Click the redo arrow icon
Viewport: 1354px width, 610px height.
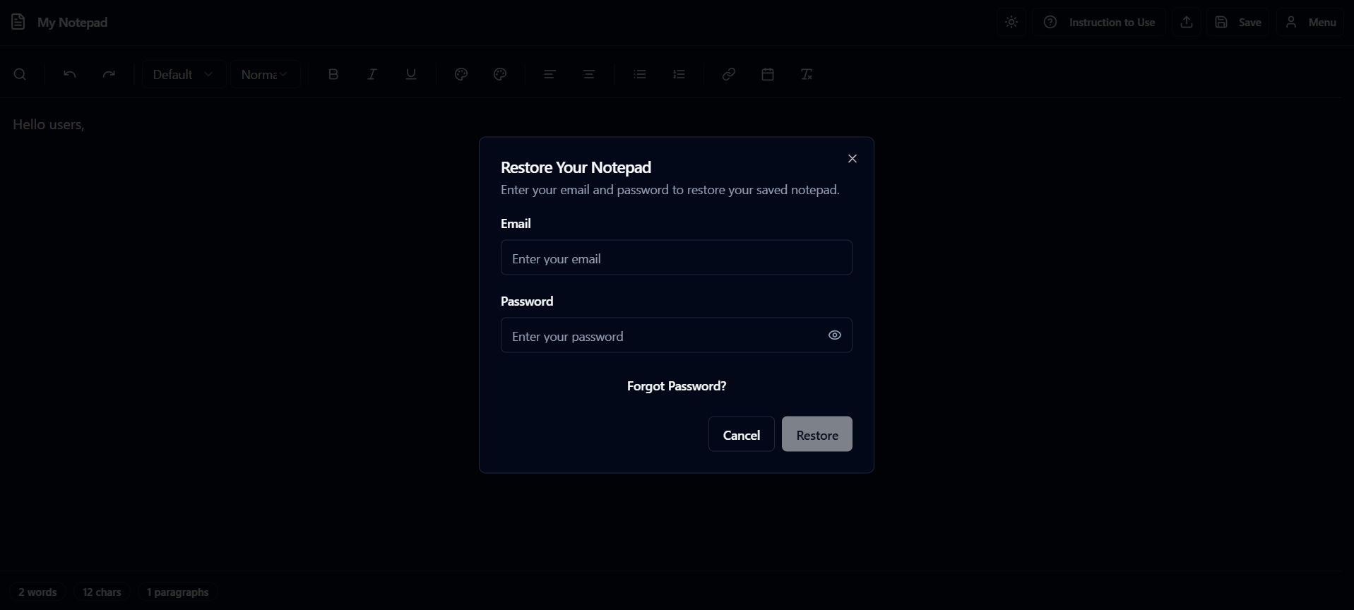(x=109, y=74)
